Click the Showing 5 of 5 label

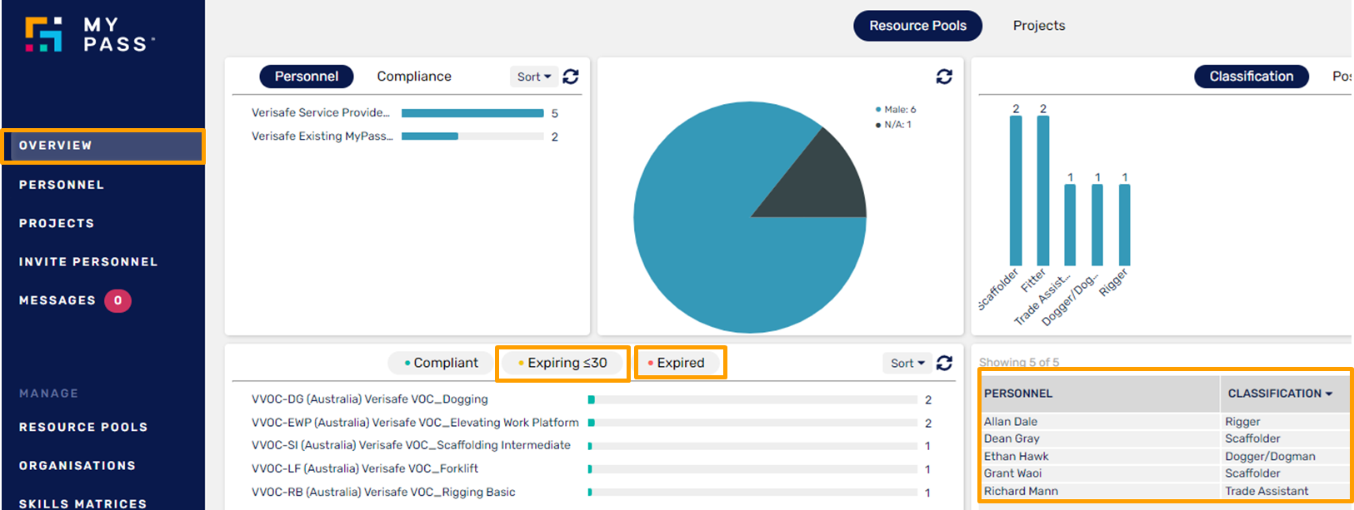click(x=1019, y=362)
